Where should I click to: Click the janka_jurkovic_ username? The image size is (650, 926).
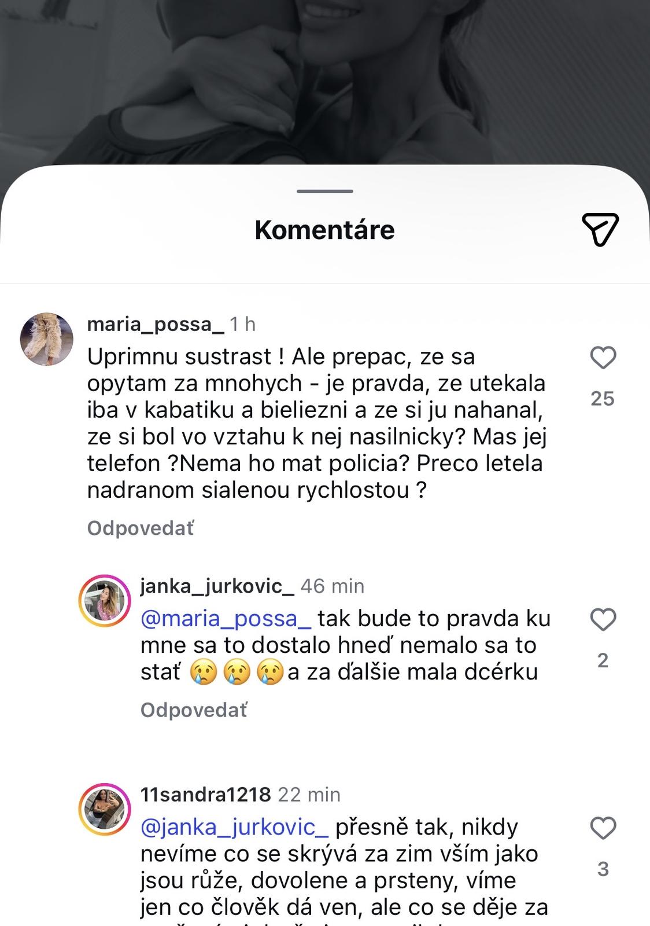[x=217, y=586]
